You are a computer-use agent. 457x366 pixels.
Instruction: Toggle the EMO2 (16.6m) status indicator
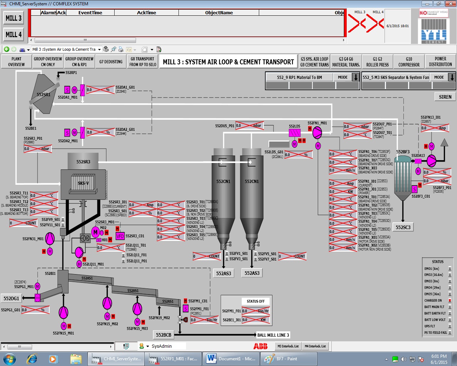pyautogui.click(x=450, y=275)
